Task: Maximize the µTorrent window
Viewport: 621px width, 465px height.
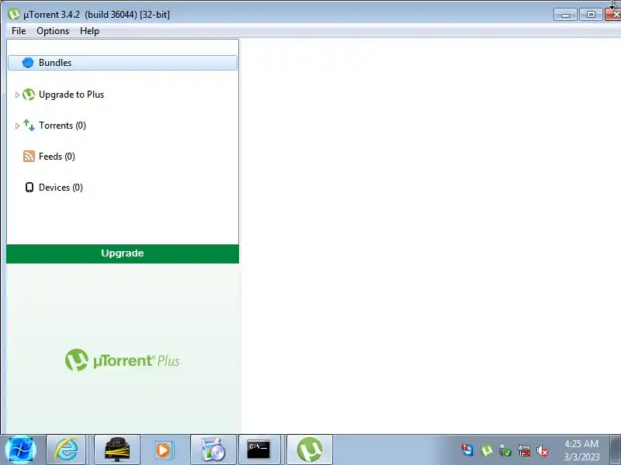Action: pyautogui.click(x=591, y=15)
